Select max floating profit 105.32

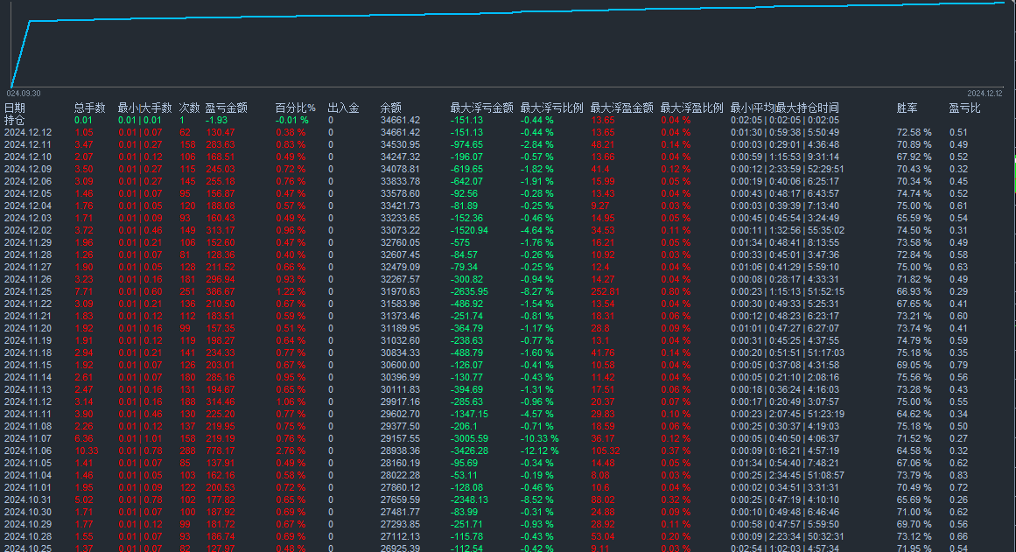click(606, 451)
